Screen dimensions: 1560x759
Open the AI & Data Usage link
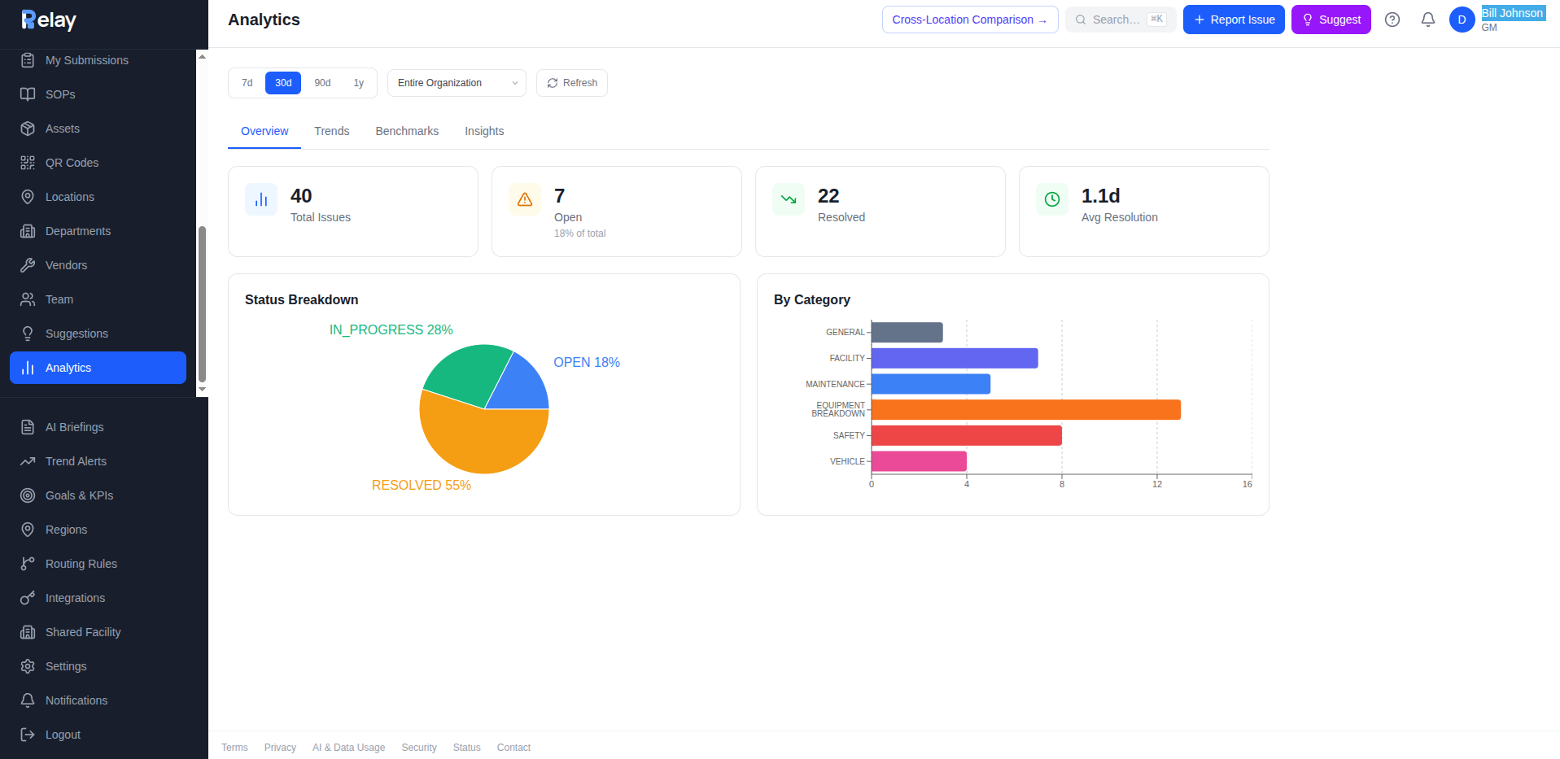click(x=349, y=748)
